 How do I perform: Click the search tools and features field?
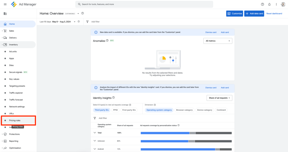click(144, 4)
